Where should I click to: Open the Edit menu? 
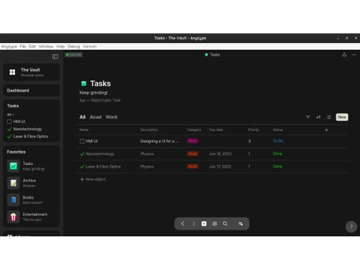pyautogui.click(x=32, y=46)
